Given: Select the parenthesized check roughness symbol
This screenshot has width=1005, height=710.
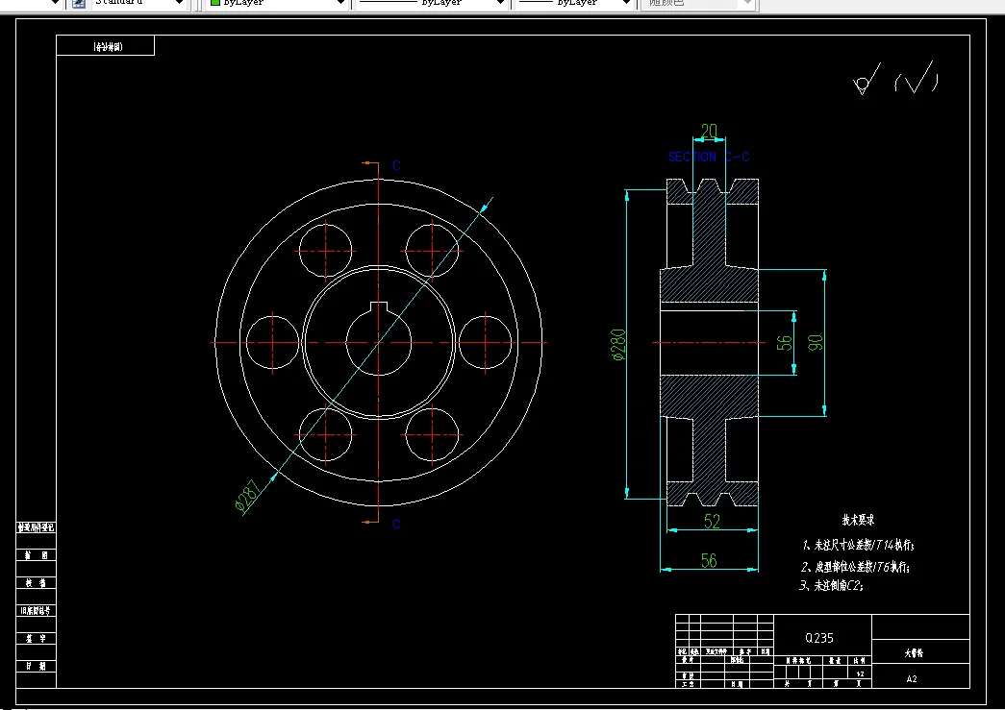Looking at the screenshot, I should point(917,78).
